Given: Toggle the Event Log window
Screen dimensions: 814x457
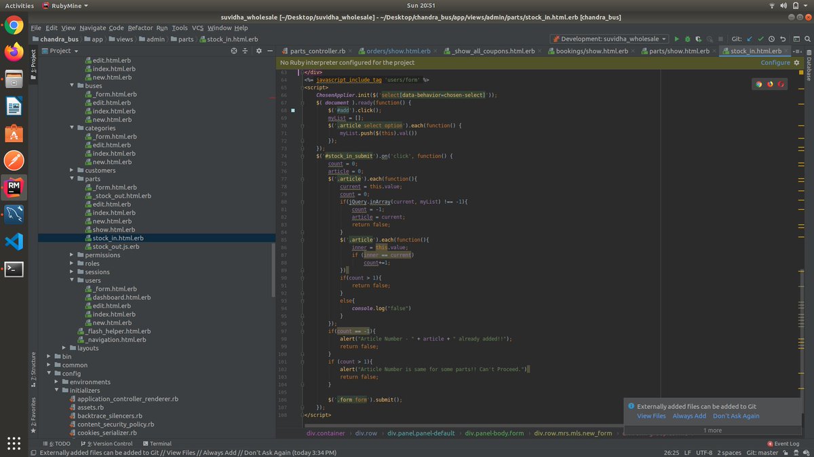Looking at the screenshot, I should [782, 443].
